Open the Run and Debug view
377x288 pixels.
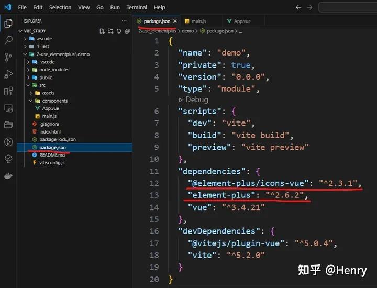8,74
